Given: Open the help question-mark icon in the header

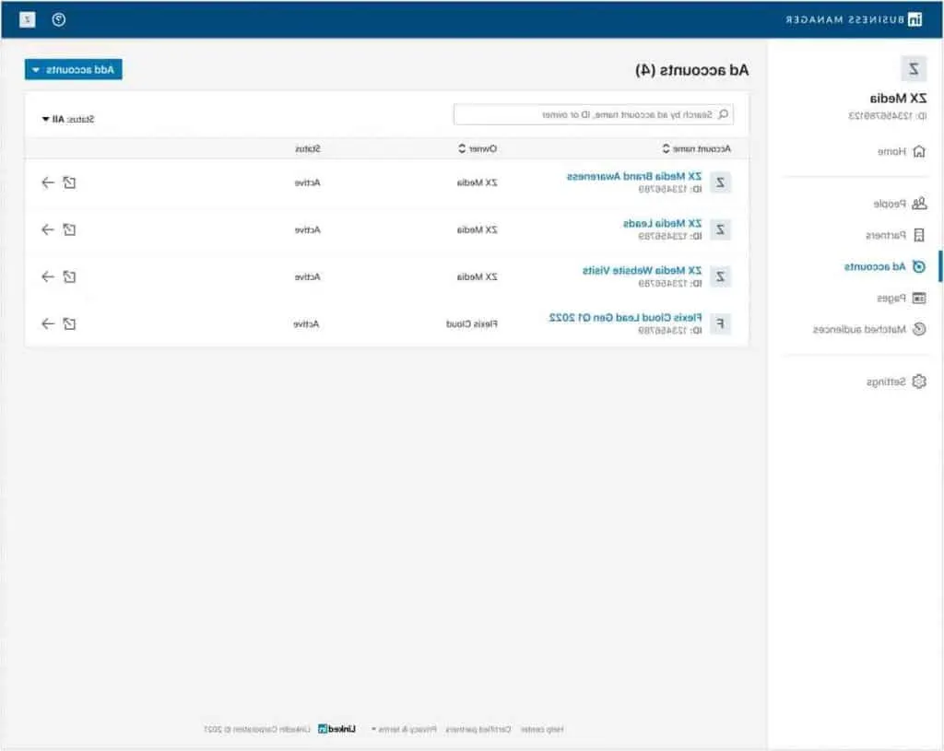Looking at the screenshot, I should point(58,20).
